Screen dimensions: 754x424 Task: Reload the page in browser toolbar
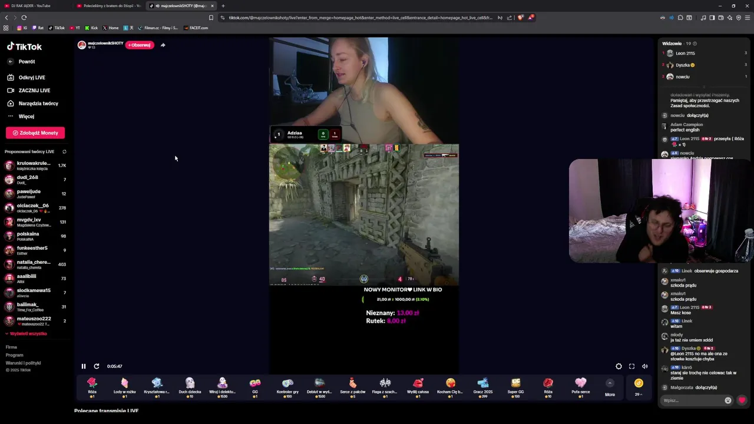click(24, 18)
